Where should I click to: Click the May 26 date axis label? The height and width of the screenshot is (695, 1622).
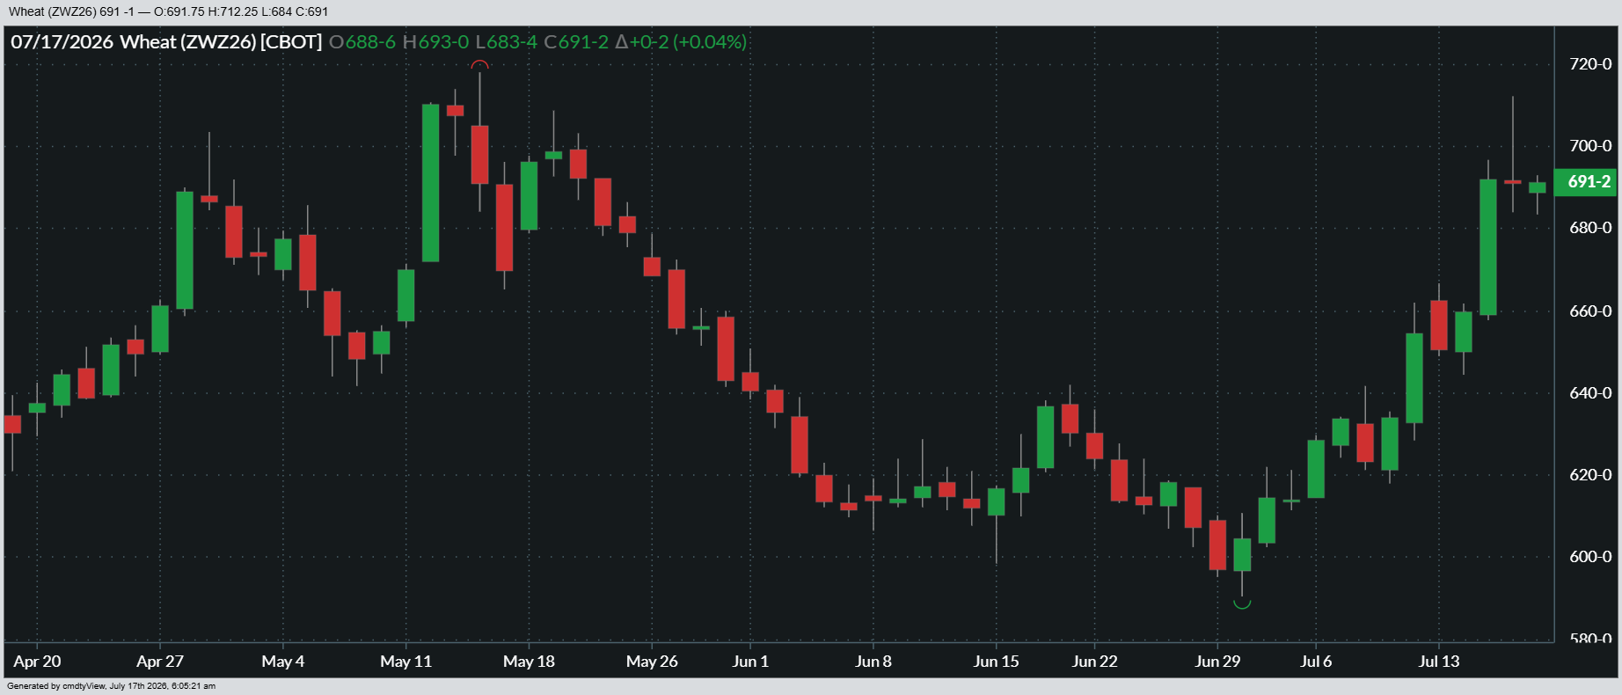click(x=652, y=662)
